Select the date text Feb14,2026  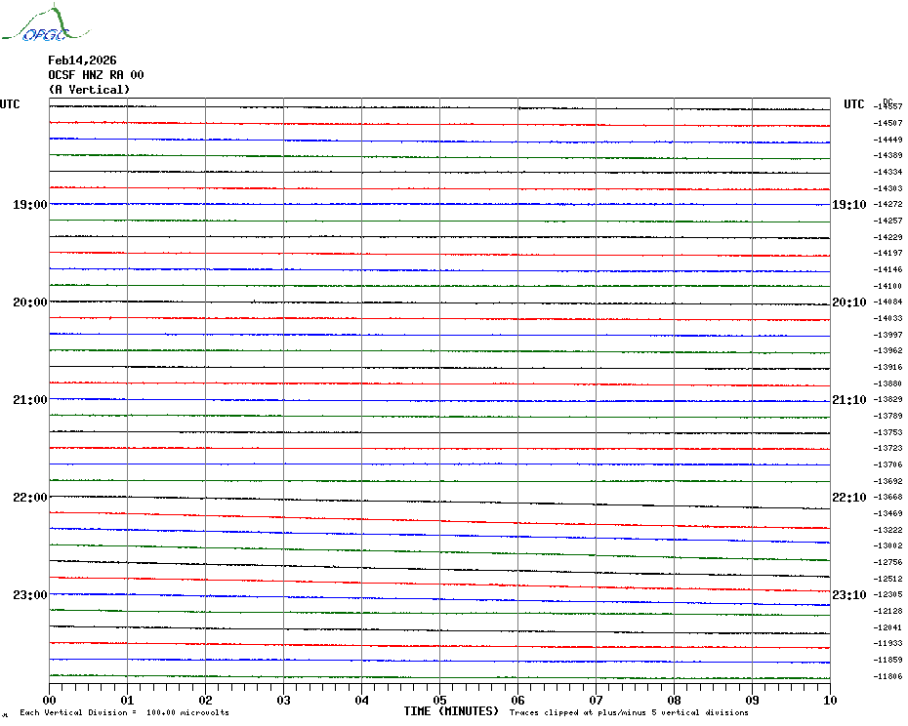[x=82, y=60]
